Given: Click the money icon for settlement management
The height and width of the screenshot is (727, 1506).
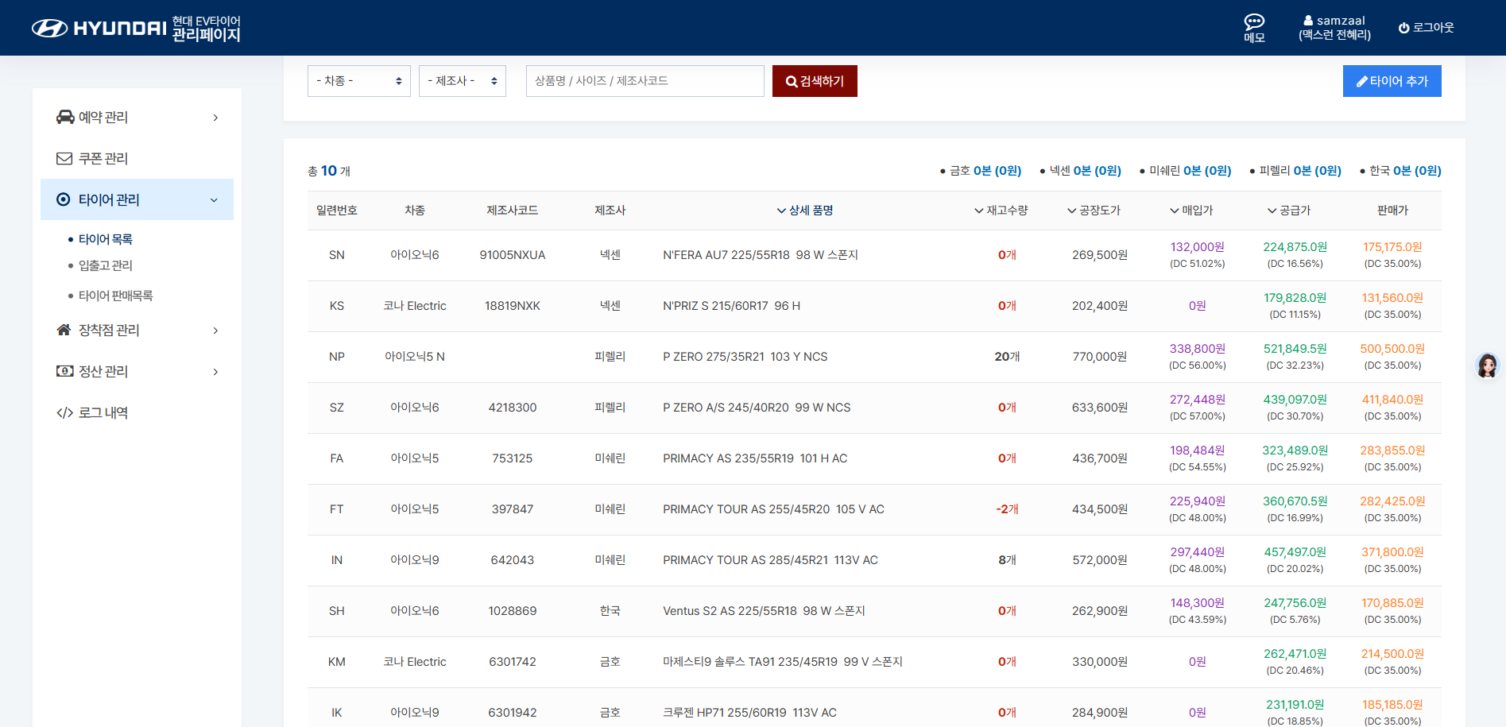Looking at the screenshot, I should tap(64, 371).
